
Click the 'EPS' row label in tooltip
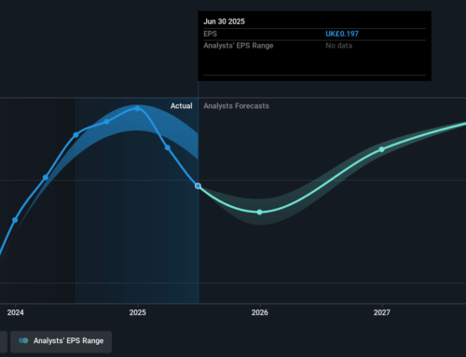pyautogui.click(x=210, y=34)
